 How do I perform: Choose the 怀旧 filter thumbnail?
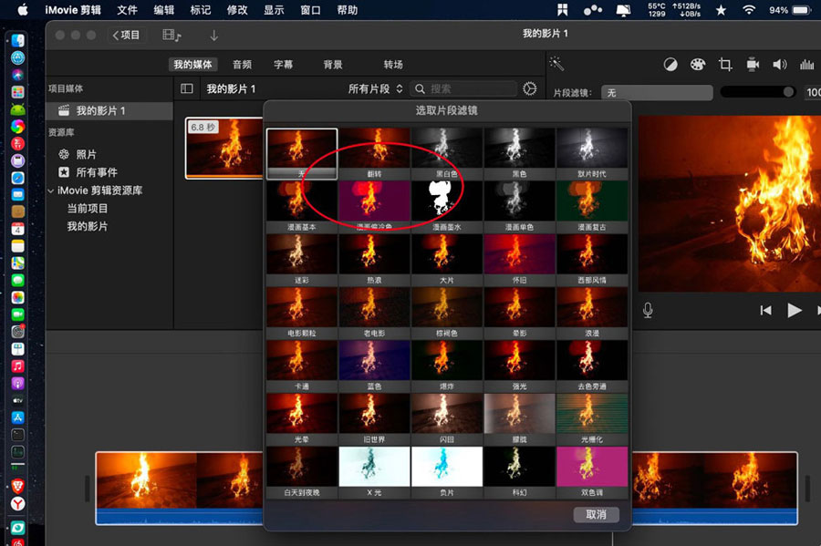(x=519, y=260)
